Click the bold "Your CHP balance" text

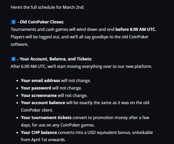click(39, 132)
